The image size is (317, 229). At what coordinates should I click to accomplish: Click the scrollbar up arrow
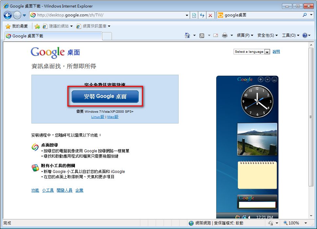point(311,45)
